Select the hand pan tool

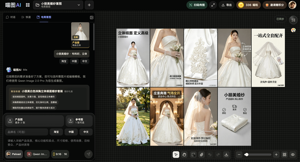(185, 154)
